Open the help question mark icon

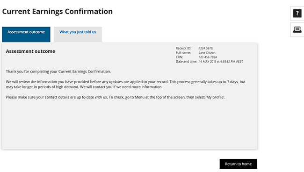pyautogui.click(x=297, y=14)
